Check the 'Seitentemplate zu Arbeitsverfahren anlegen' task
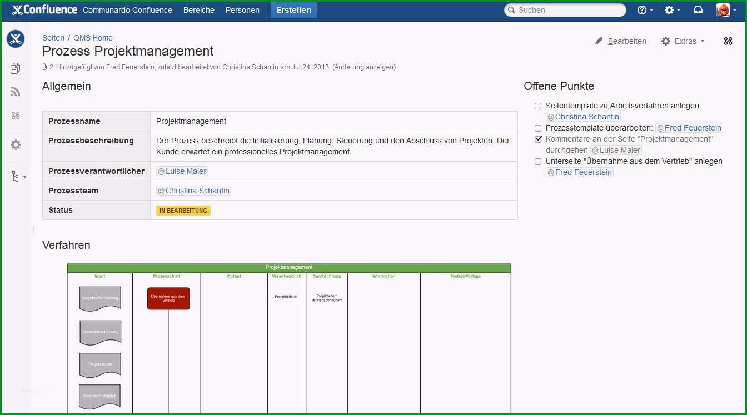The height and width of the screenshot is (415, 747). tap(538, 106)
